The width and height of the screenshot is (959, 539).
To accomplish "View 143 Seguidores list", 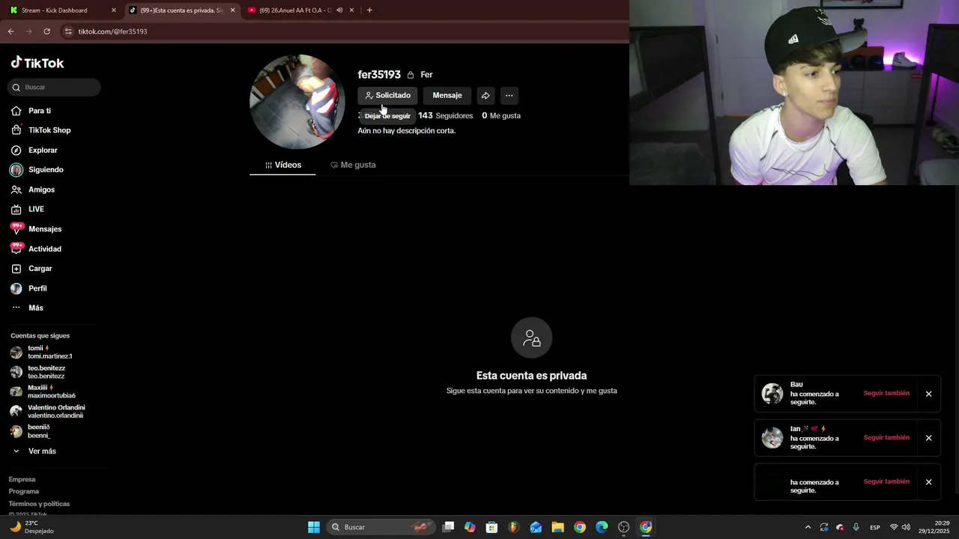I will coord(446,116).
